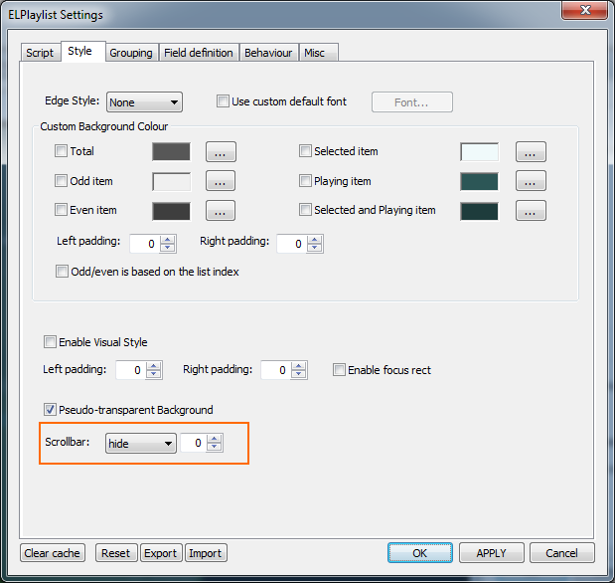Screen dimensions: 615x583
Task: Click the Odd item colour swatch
Action: (x=172, y=181)
